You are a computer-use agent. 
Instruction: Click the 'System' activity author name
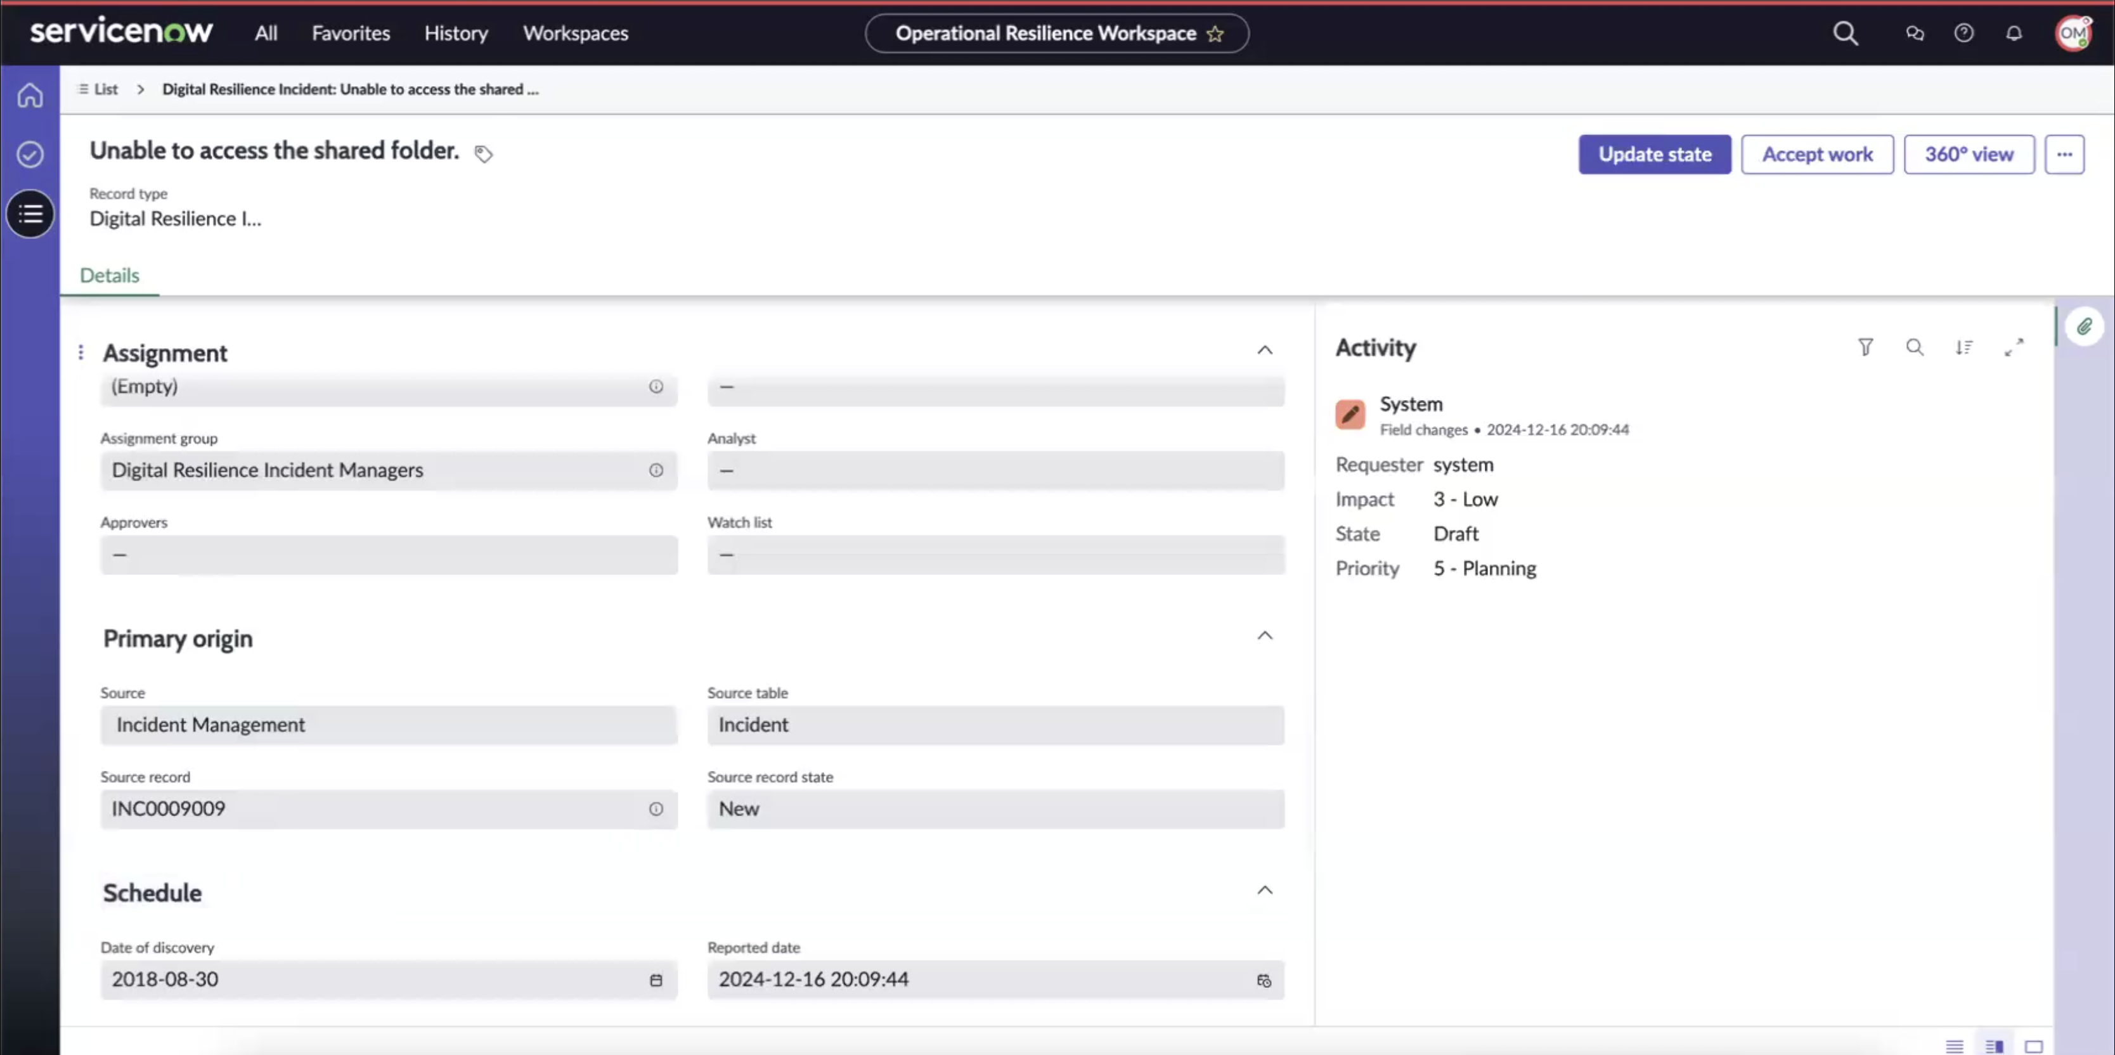(x=1411, y=404)
